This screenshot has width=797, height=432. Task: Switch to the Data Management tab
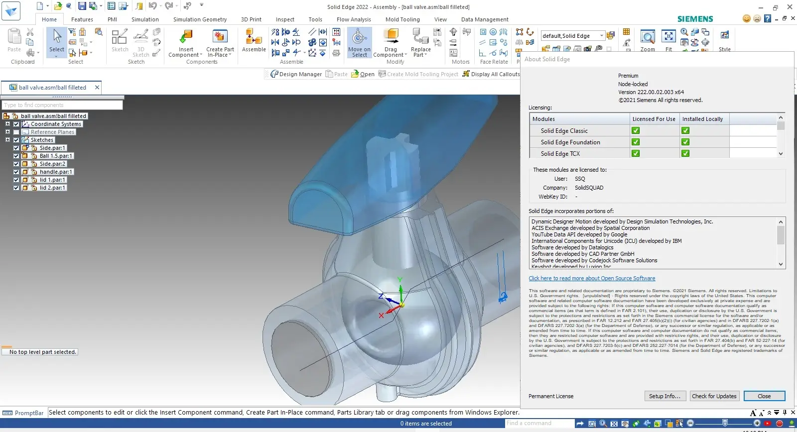(485, 19)
